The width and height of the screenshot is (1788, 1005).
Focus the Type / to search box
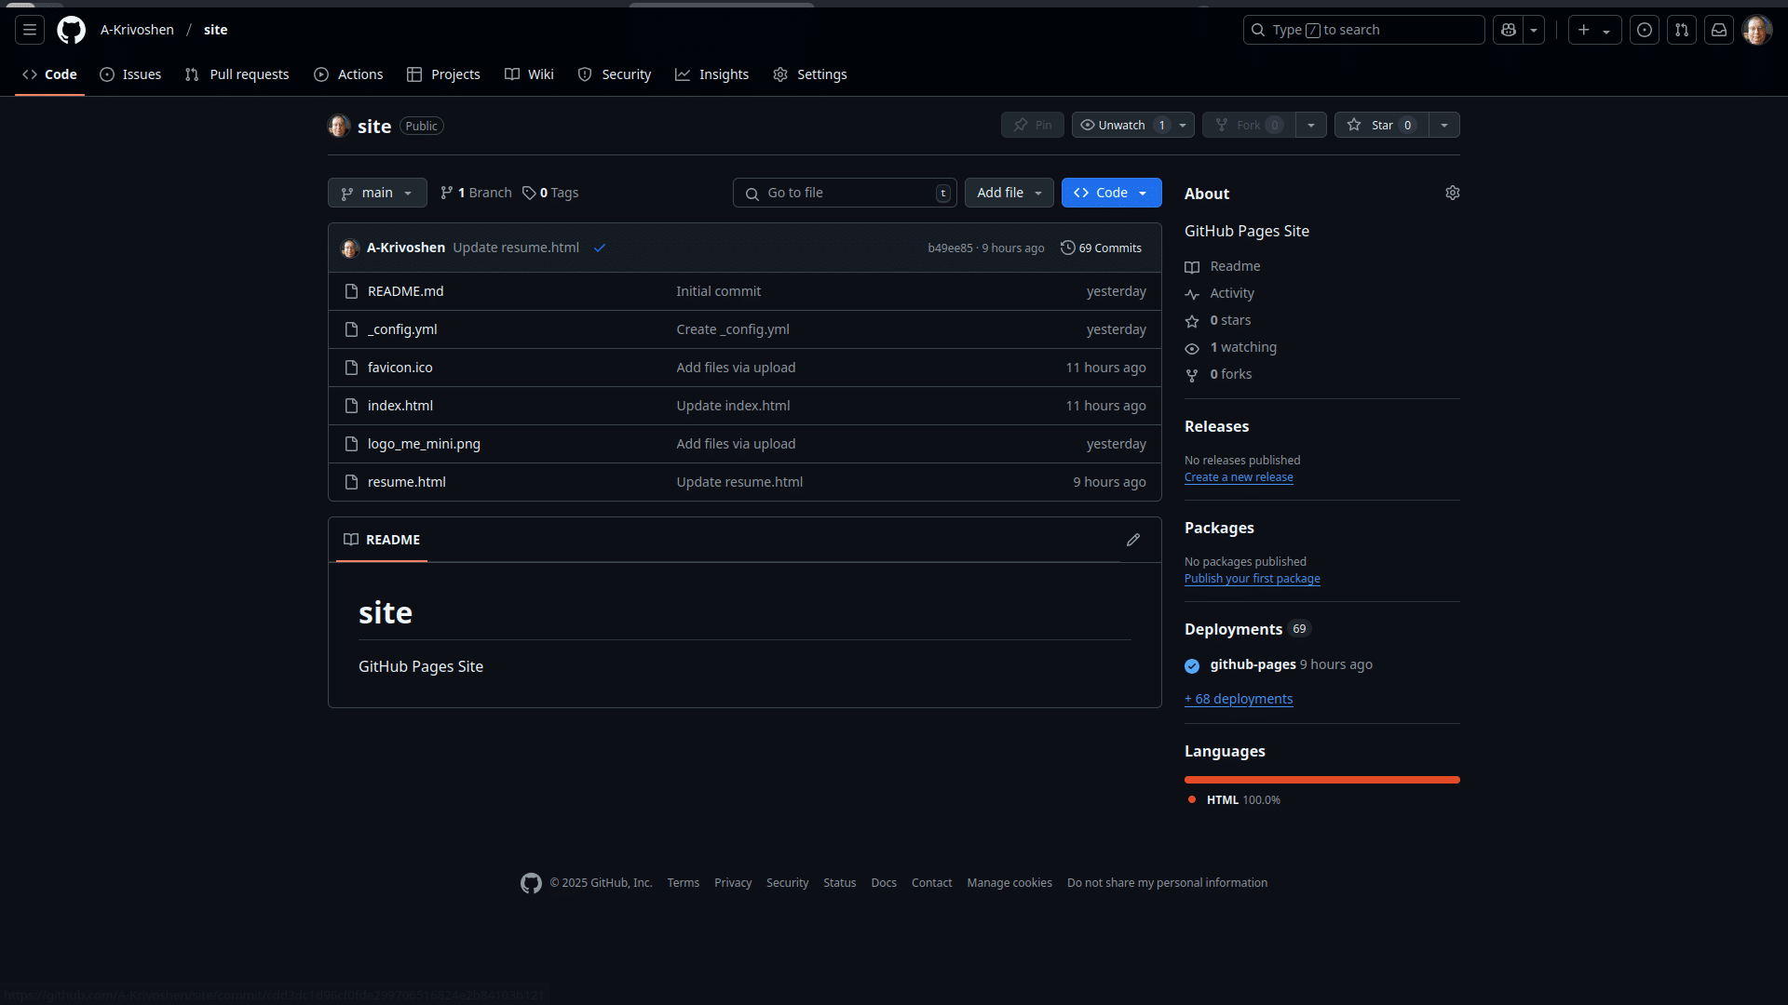(x=1363, y=30)
